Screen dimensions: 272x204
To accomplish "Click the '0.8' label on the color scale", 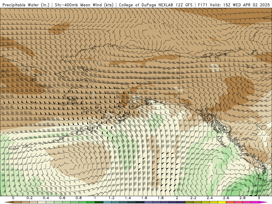I will [x=79, y=198].
